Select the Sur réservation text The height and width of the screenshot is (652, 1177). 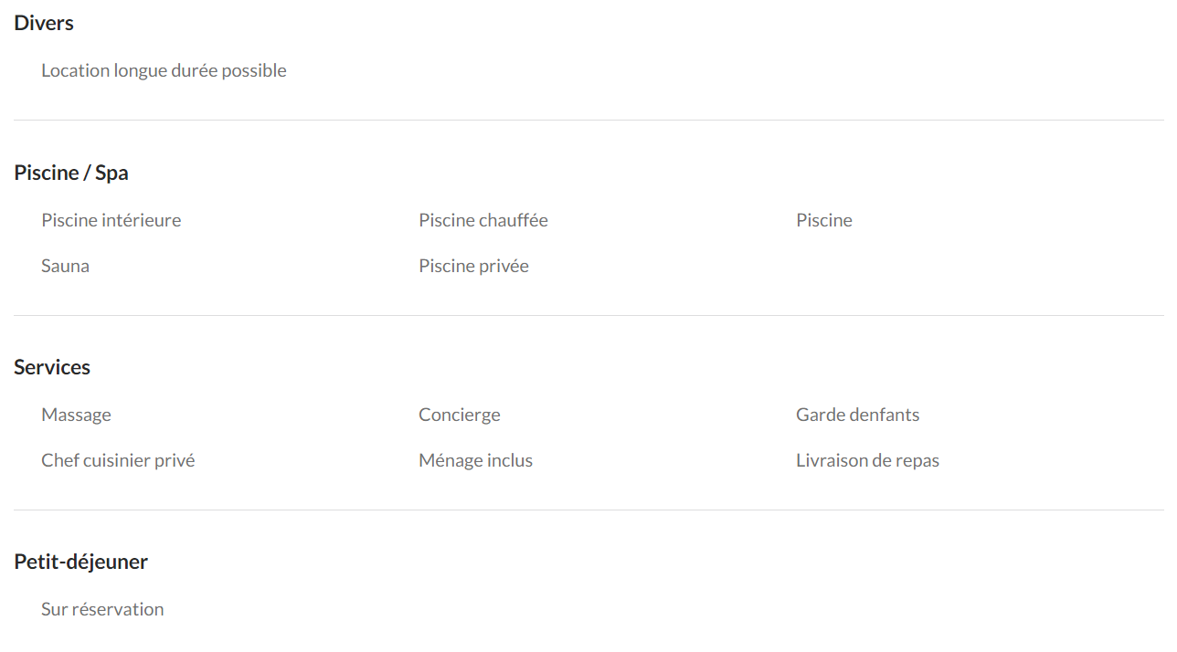click(x=102, y=609)
